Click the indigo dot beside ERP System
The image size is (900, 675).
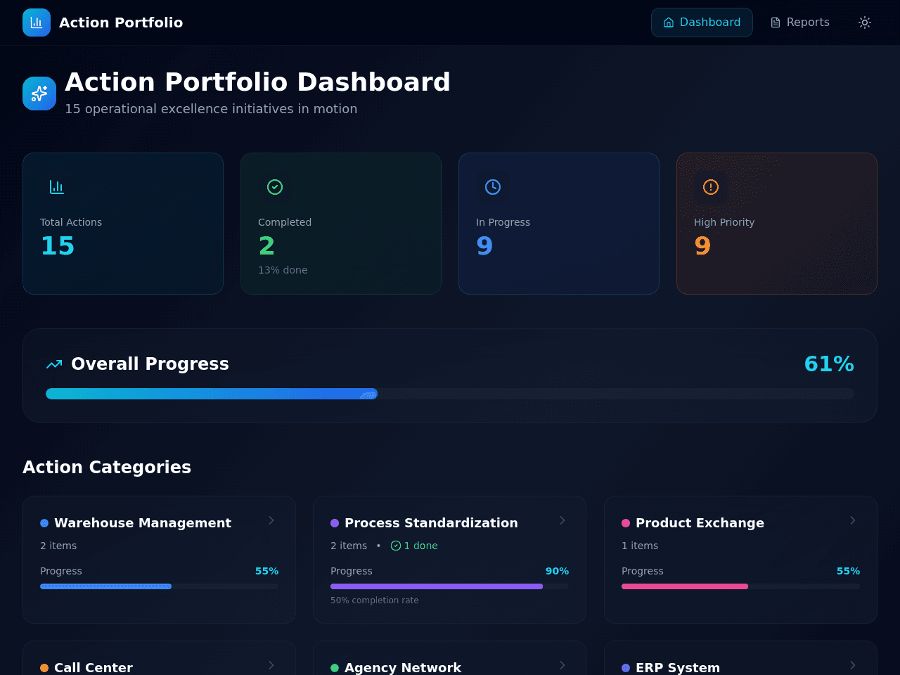626,668
